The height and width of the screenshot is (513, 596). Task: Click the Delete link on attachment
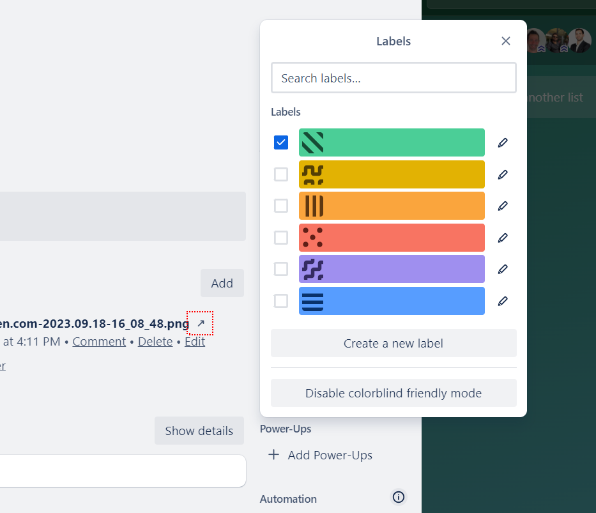(x=155, y=341)
